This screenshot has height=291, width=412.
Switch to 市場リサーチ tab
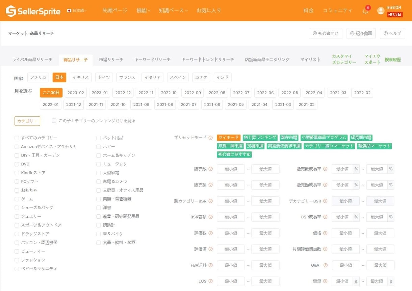[111, 59]
